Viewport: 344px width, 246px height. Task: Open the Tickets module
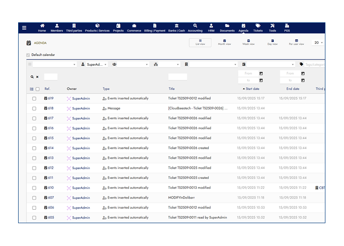click(x=258, y=28)
